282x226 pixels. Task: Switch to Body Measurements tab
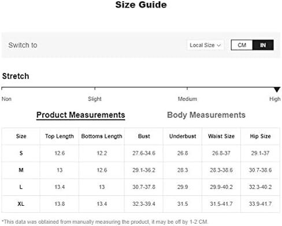[x=206, y=115]
